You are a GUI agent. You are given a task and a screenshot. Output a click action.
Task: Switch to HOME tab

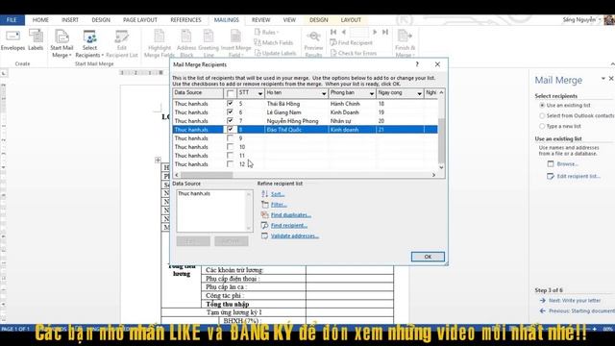pos(40,19)
